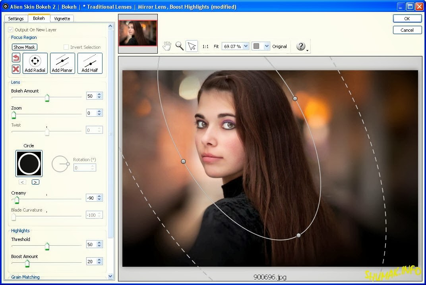
Task: Click the gray preview background swatch
Action: (256, 46)
